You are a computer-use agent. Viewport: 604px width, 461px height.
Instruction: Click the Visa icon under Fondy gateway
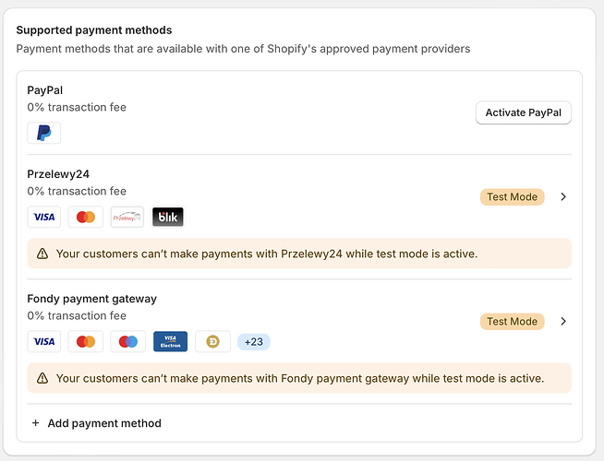point(43,341)
